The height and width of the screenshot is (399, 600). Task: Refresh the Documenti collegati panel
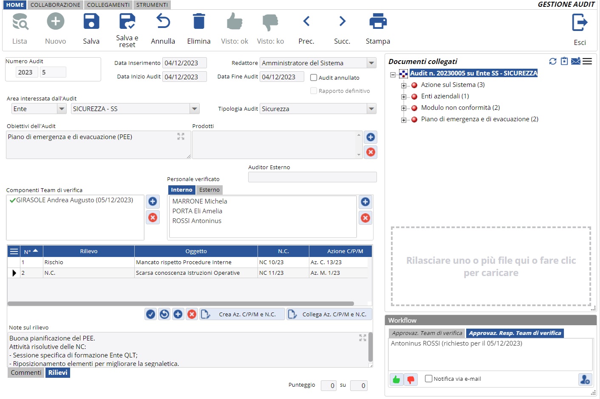(x=552, y=61)
